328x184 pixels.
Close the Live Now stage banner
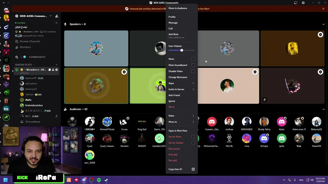click(x=56, y=23)
